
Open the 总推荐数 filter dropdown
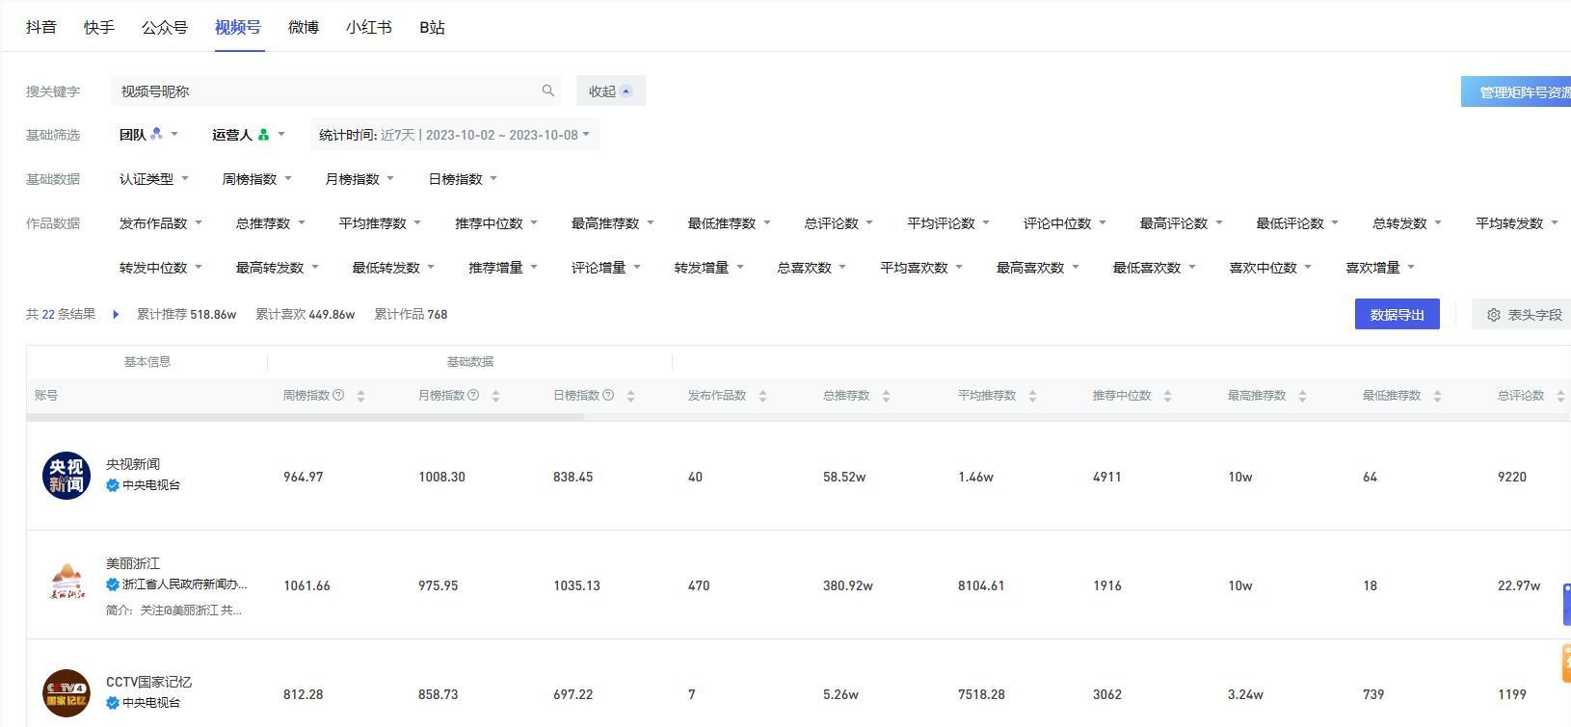[x=271, y=223]
